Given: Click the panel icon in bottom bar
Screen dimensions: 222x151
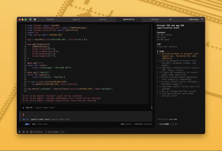Looking at the screenshot, I should coord(19,132).
